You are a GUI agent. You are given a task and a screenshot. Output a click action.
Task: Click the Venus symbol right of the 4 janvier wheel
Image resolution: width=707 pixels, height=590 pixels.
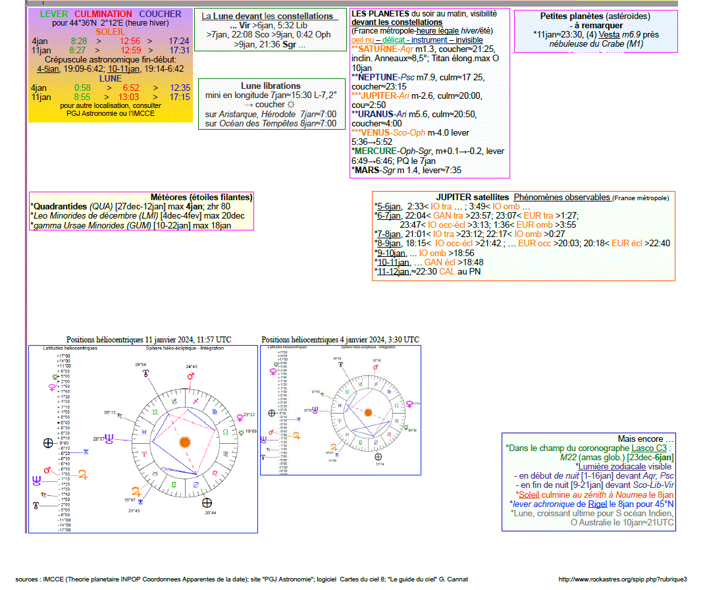click(x=409, y=404)
